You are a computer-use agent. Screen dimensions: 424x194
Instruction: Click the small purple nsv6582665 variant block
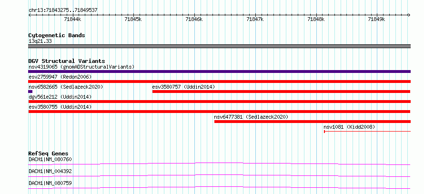[x=30, y=92]
